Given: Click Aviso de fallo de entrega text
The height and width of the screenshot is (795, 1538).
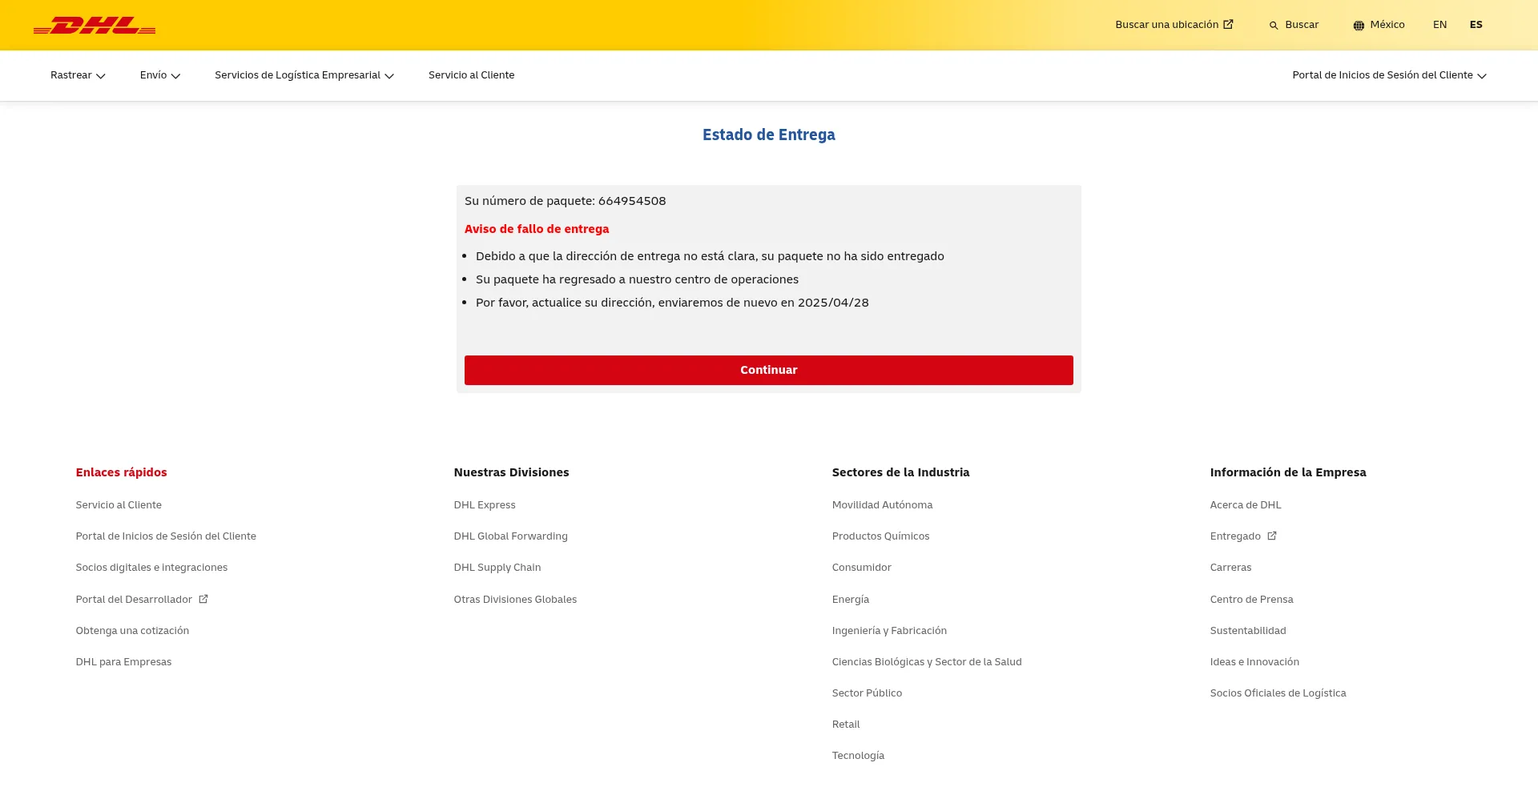Looking at the screenshot, I should pyautogui.click(x=537, y=229).
